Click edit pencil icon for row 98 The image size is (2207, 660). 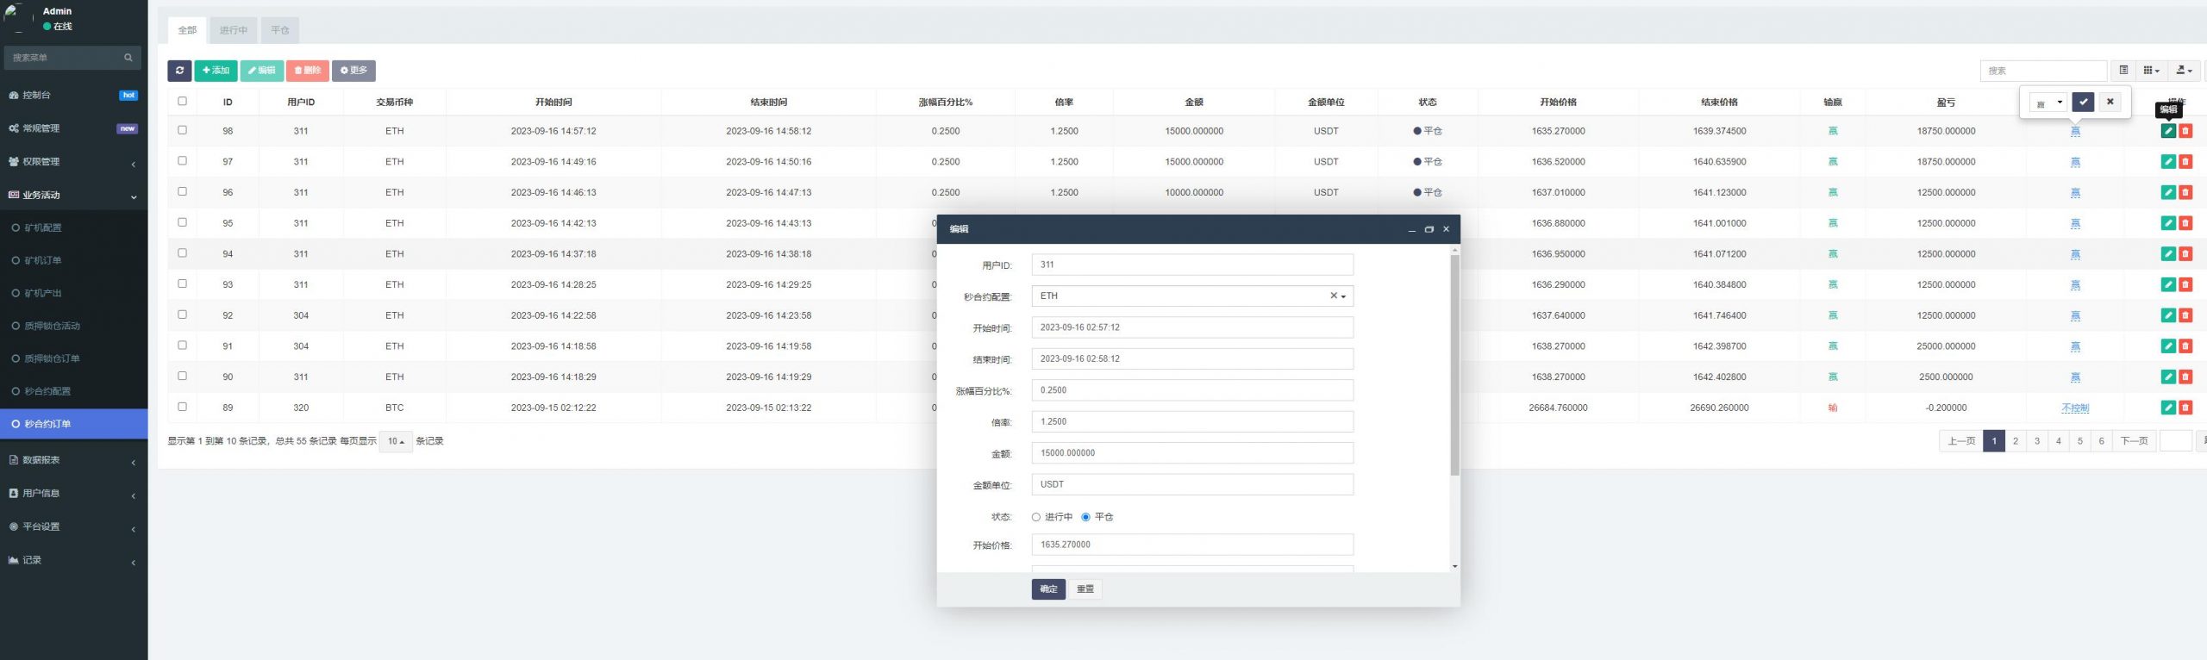2168,131
